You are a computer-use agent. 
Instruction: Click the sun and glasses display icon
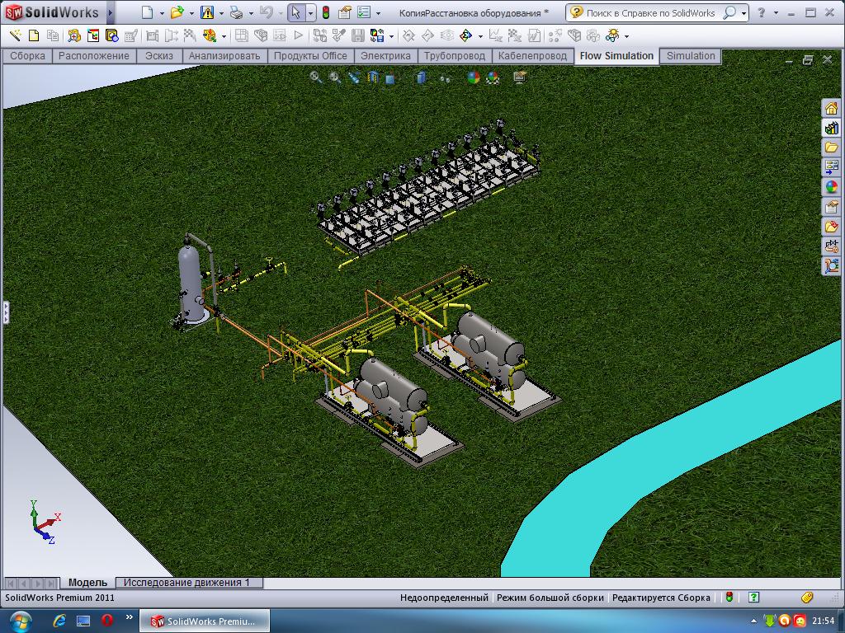coord(612,36)
